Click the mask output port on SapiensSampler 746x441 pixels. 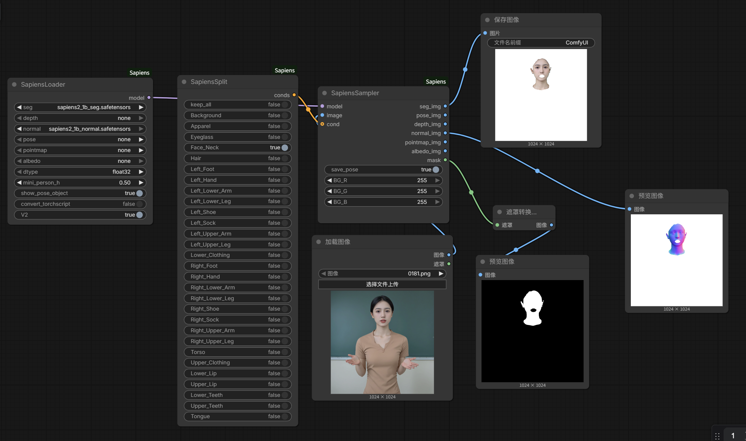tap(445, 160)
